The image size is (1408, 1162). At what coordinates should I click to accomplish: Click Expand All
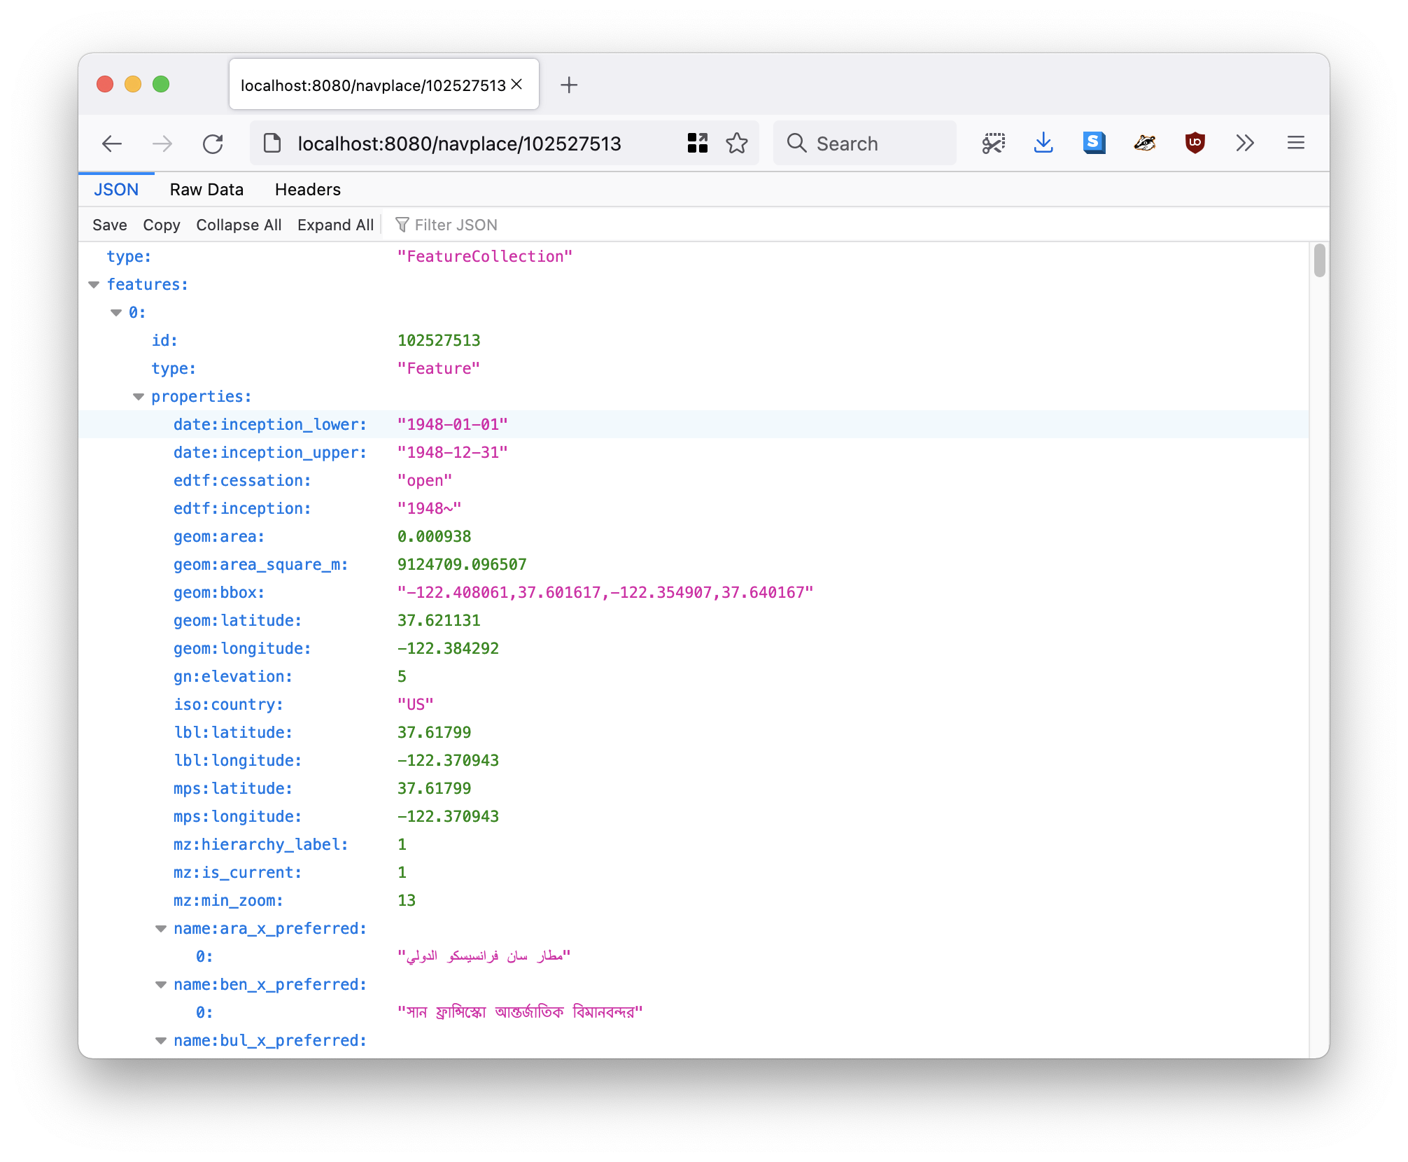pos(335,225)
